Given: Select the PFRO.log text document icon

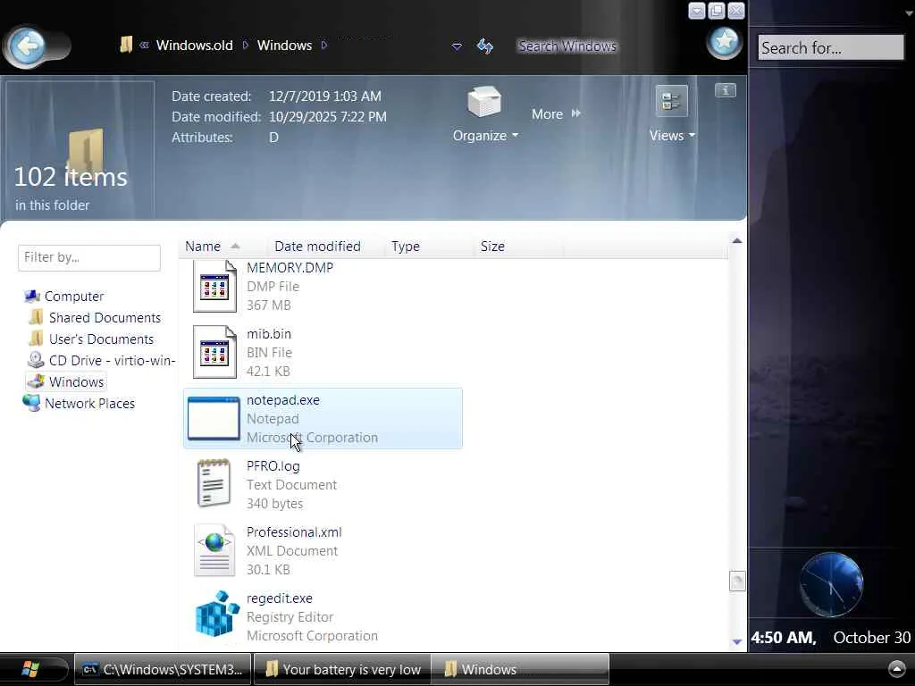Looking at the screenshot, I should click(214, 483).
